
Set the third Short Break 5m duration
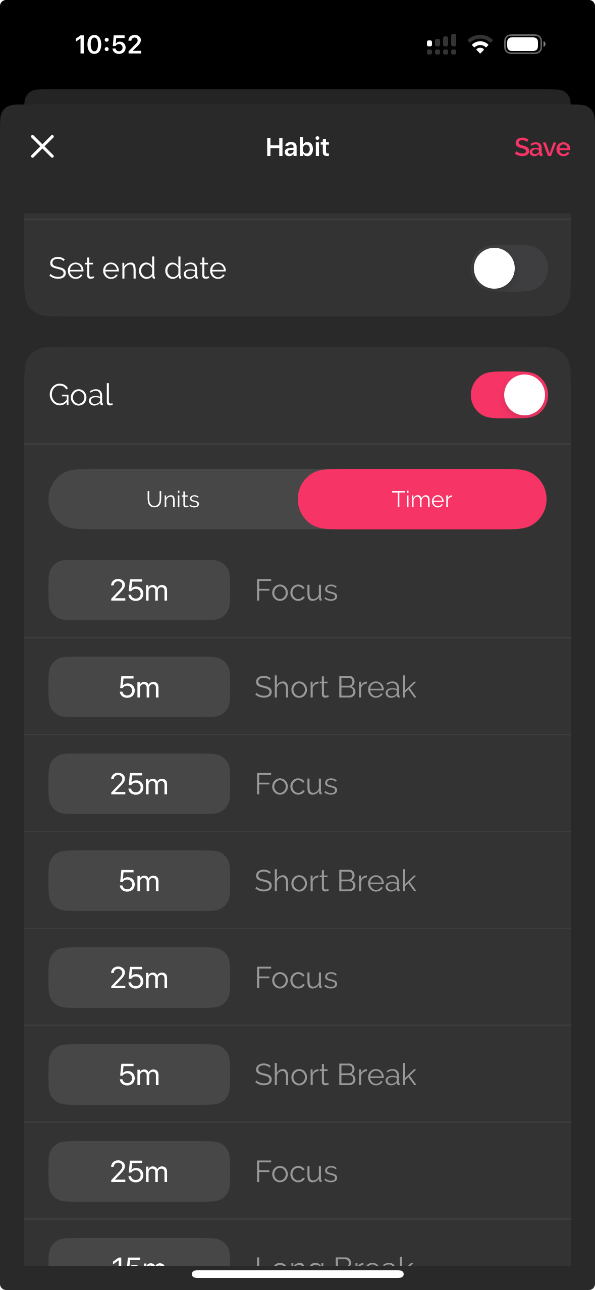point(139,1074)
